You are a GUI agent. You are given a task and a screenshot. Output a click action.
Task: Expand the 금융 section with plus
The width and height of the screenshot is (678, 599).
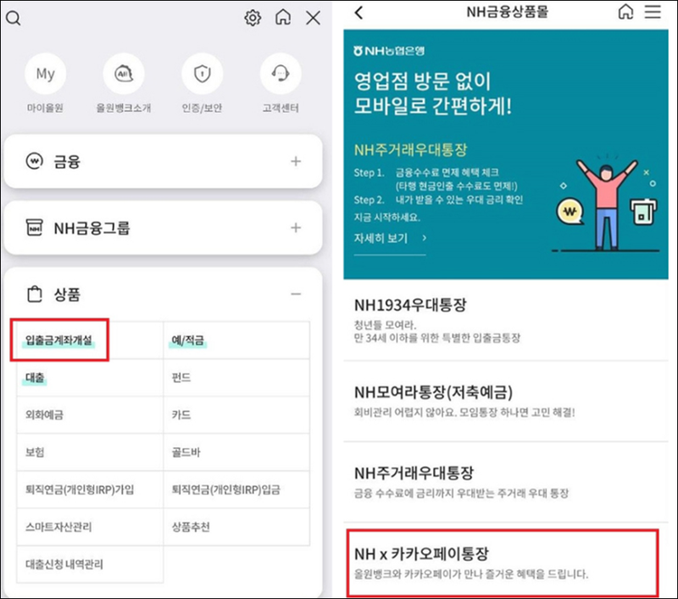point(296,161)
